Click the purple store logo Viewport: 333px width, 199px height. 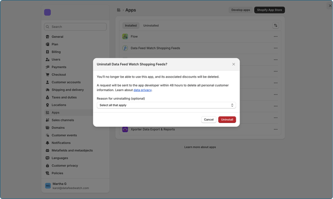pos(47,12)
